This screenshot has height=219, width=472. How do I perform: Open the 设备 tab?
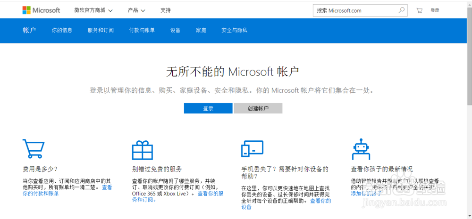175,30
